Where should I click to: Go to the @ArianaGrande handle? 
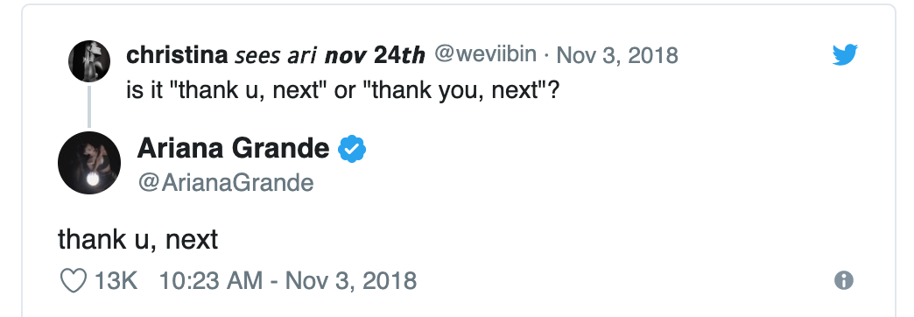(226, 183)
